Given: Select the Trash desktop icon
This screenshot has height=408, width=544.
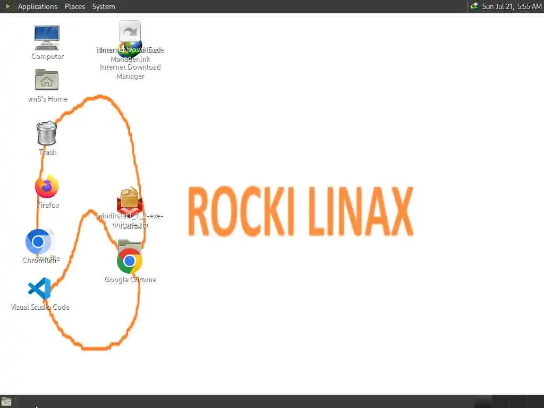Looking at the screenshot, I should tap(47, 133).
